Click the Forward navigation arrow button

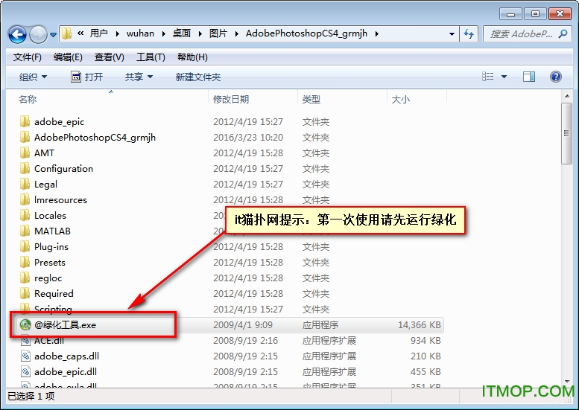(x=38, y=34)
